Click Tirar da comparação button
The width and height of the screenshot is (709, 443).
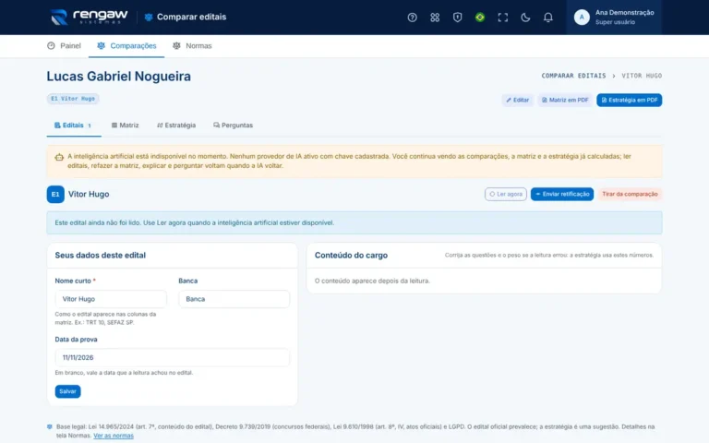(x=630, y=194)
